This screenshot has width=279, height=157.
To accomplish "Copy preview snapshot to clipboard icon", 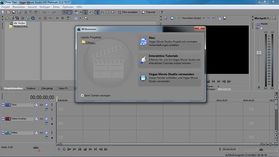I will [220, 18].
